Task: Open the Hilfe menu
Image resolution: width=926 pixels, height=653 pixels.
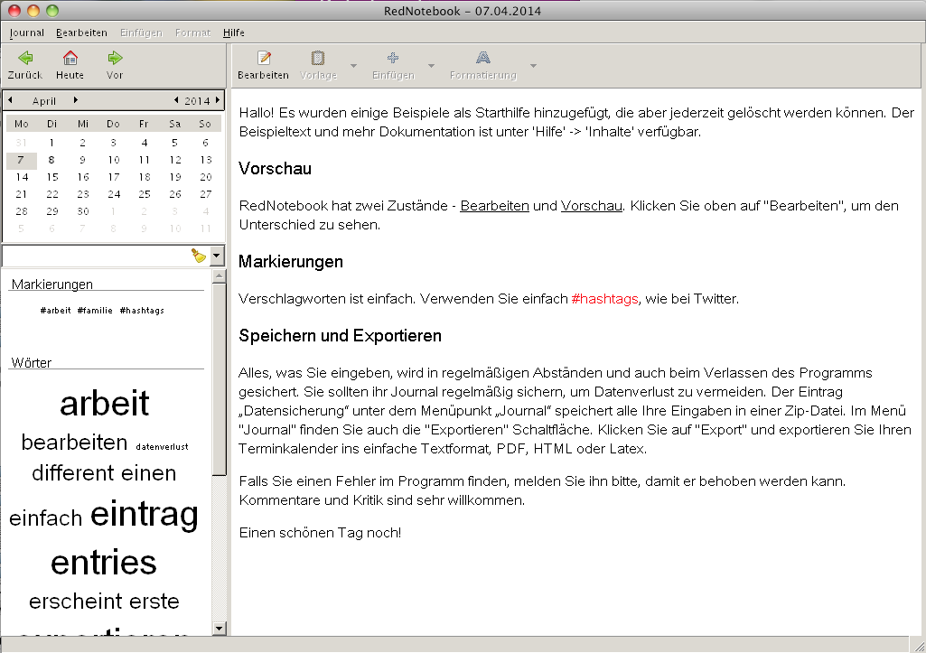Action: click(x=234, y=33)
